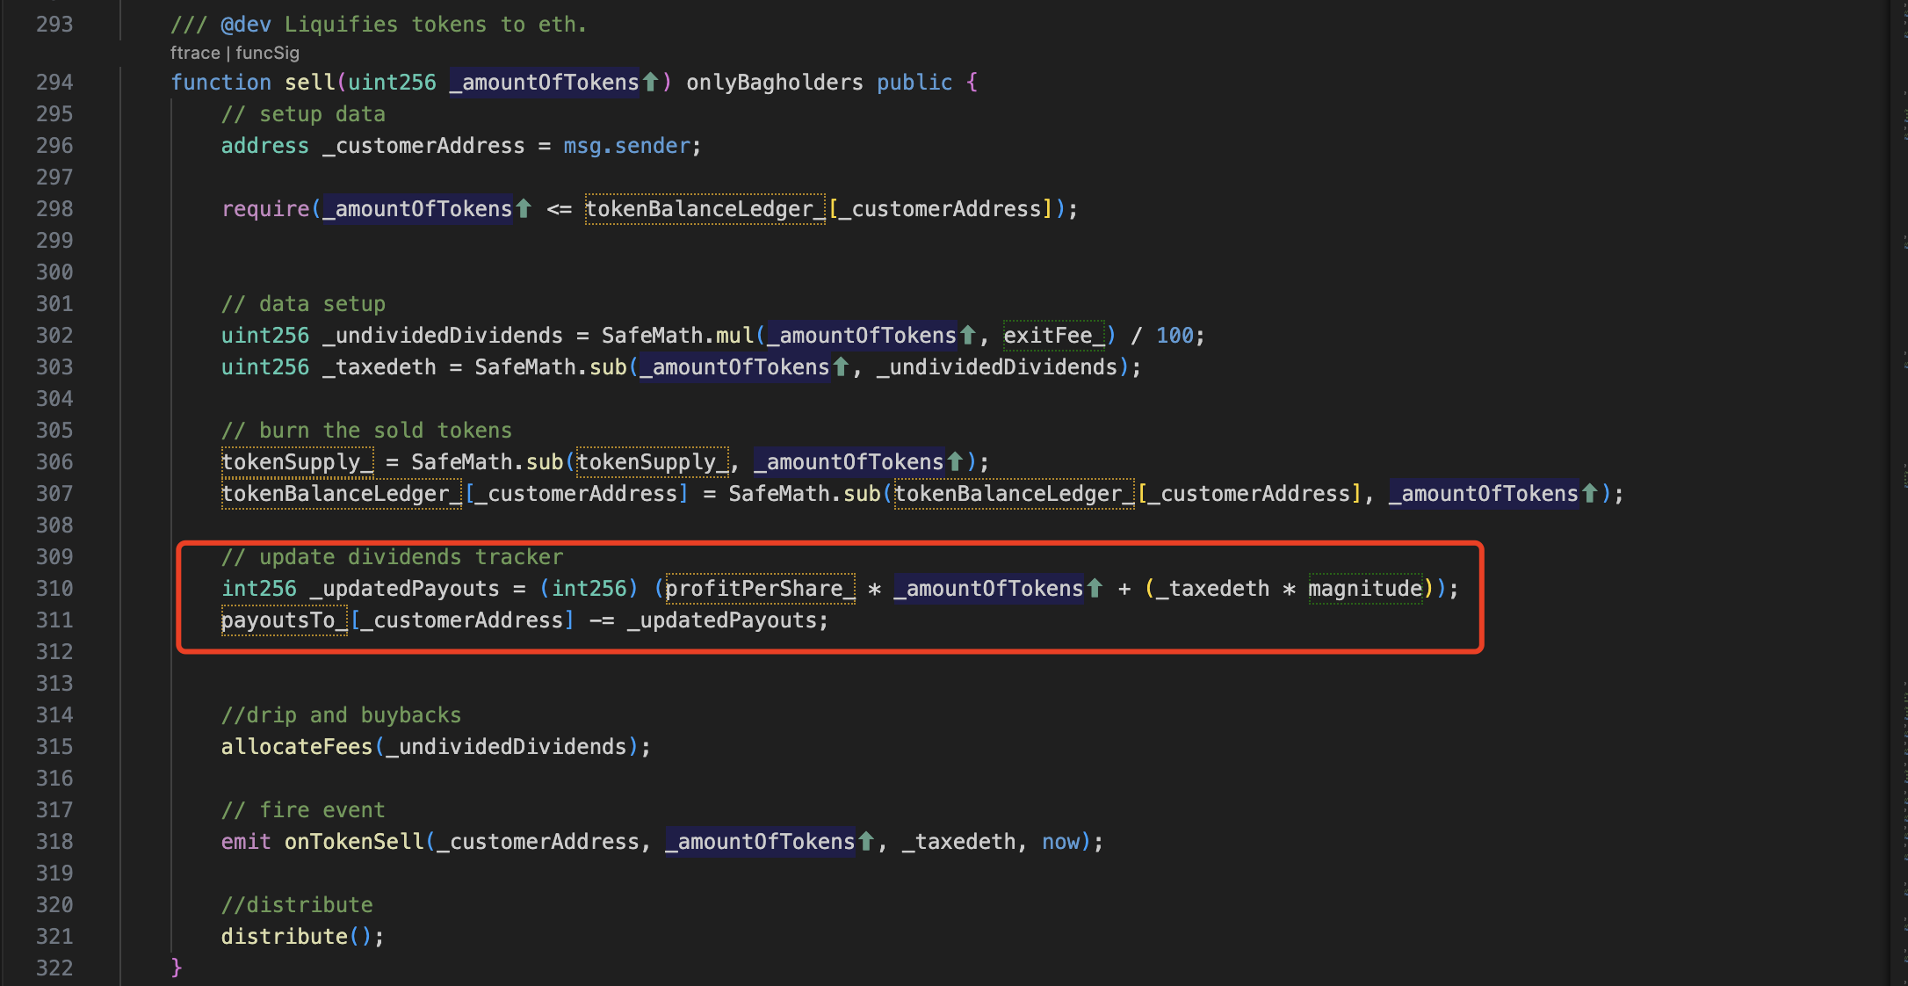
Task: Click the arrow icon after _amountOfTokens on line 303
Action: (x=841, y=366)
